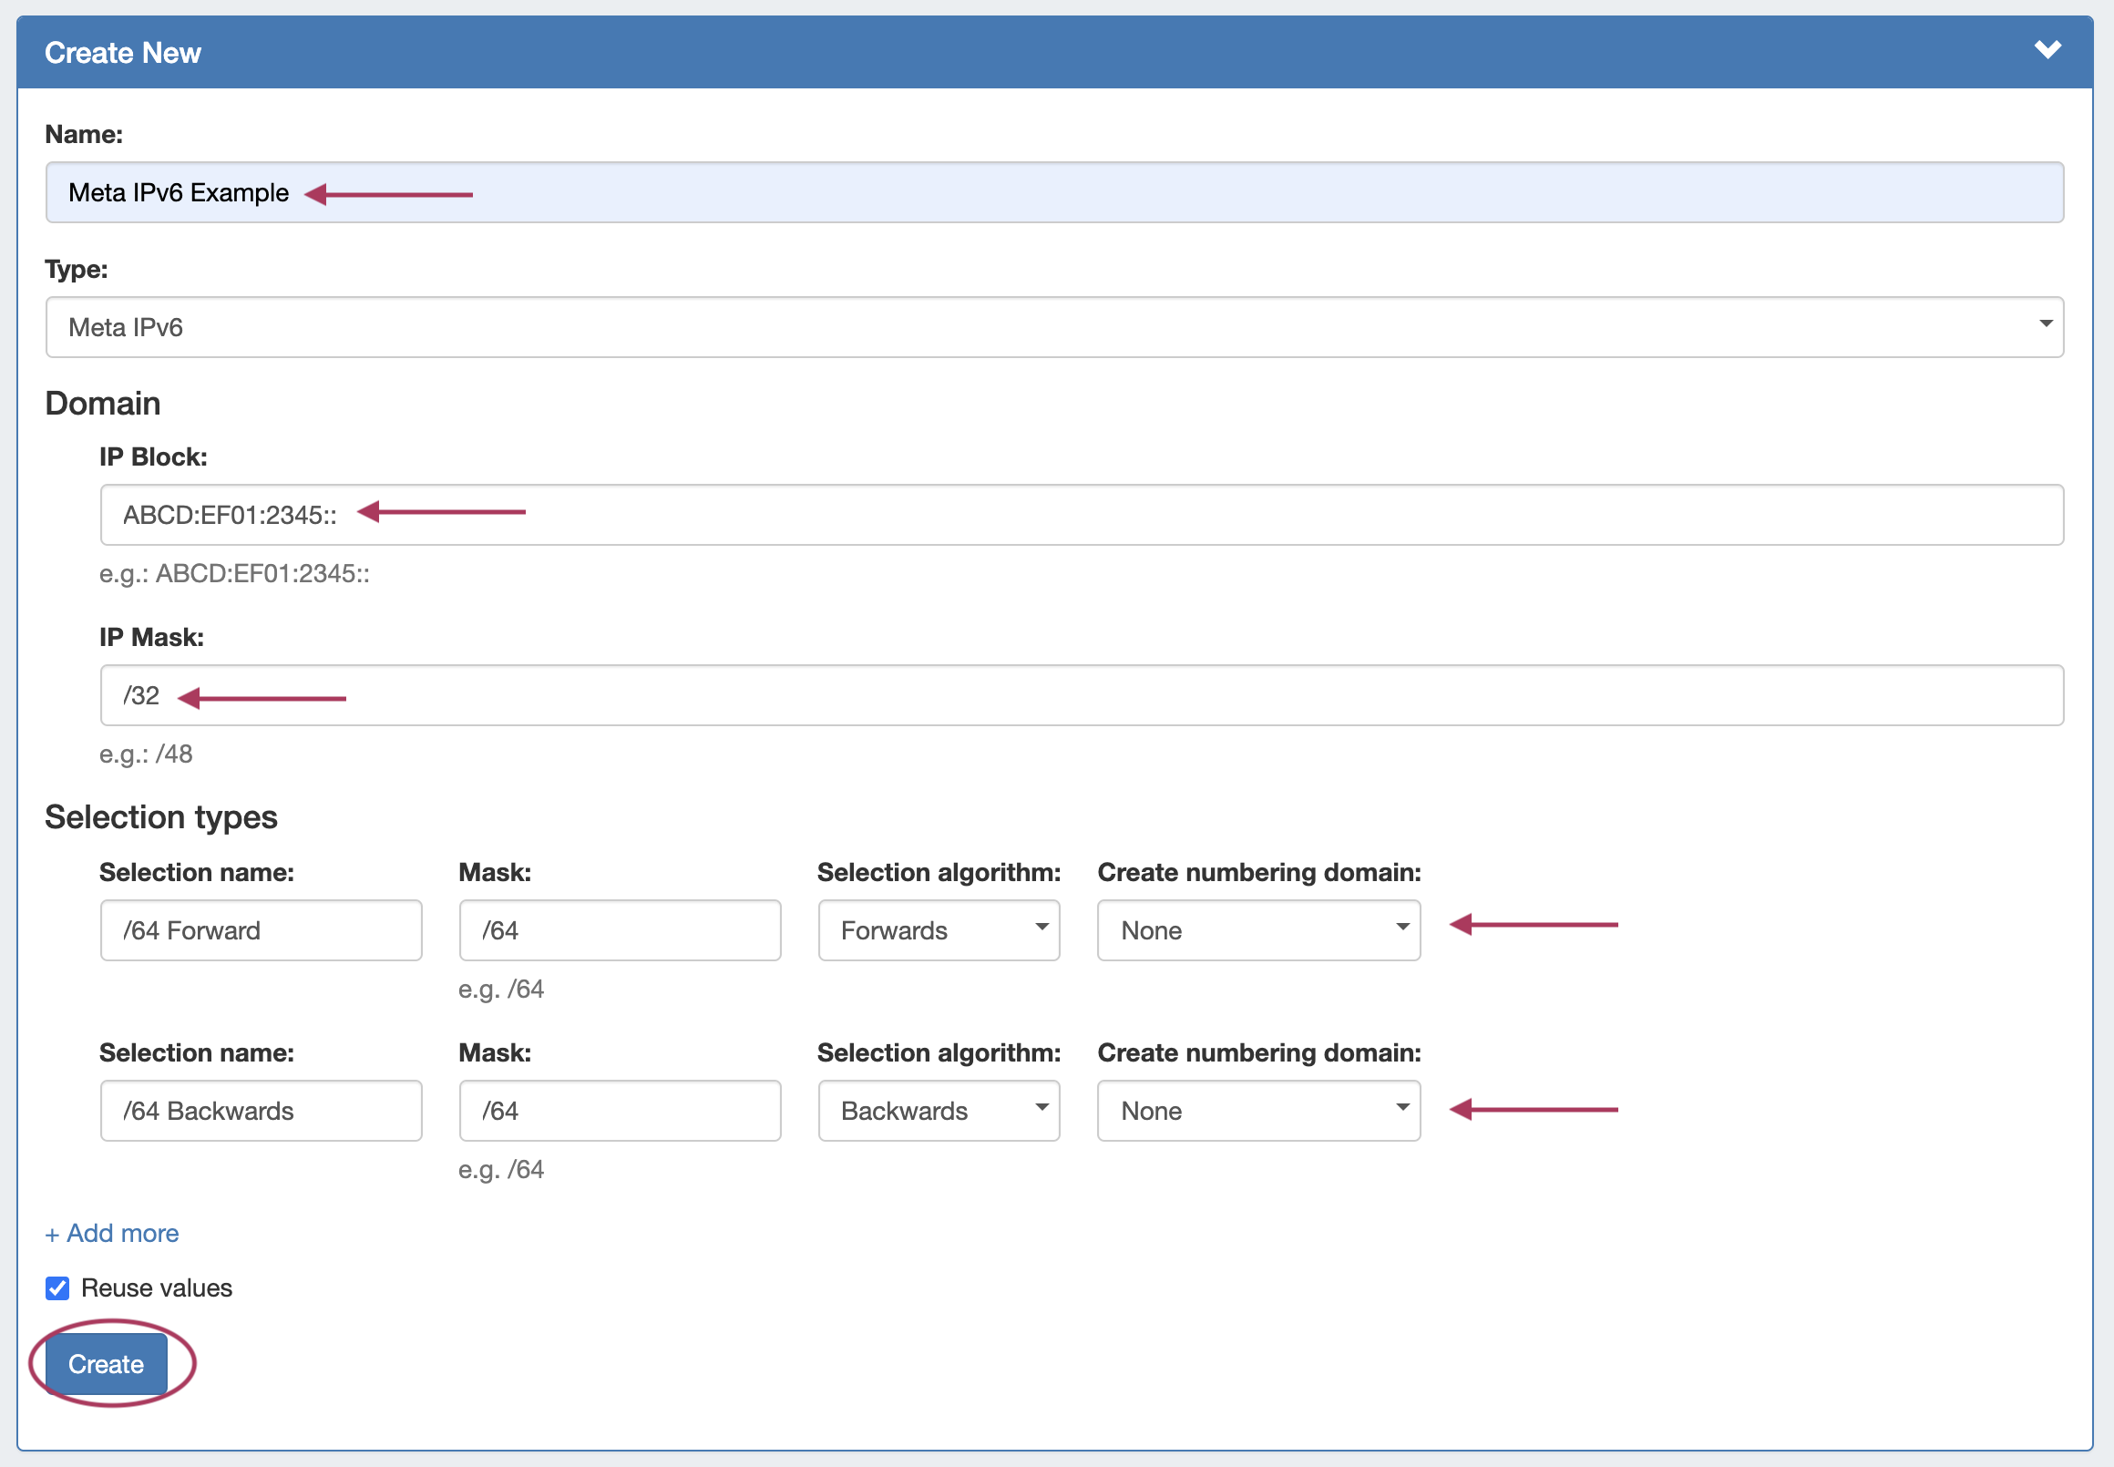
Task: Open the Backwards selection algorithm dropdown
Action: [x=938, y=1111]
